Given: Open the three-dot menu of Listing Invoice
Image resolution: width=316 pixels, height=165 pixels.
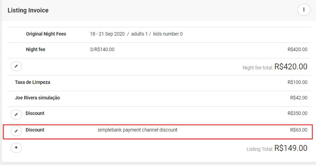Looking at the screenshot, I should (304, 10).
